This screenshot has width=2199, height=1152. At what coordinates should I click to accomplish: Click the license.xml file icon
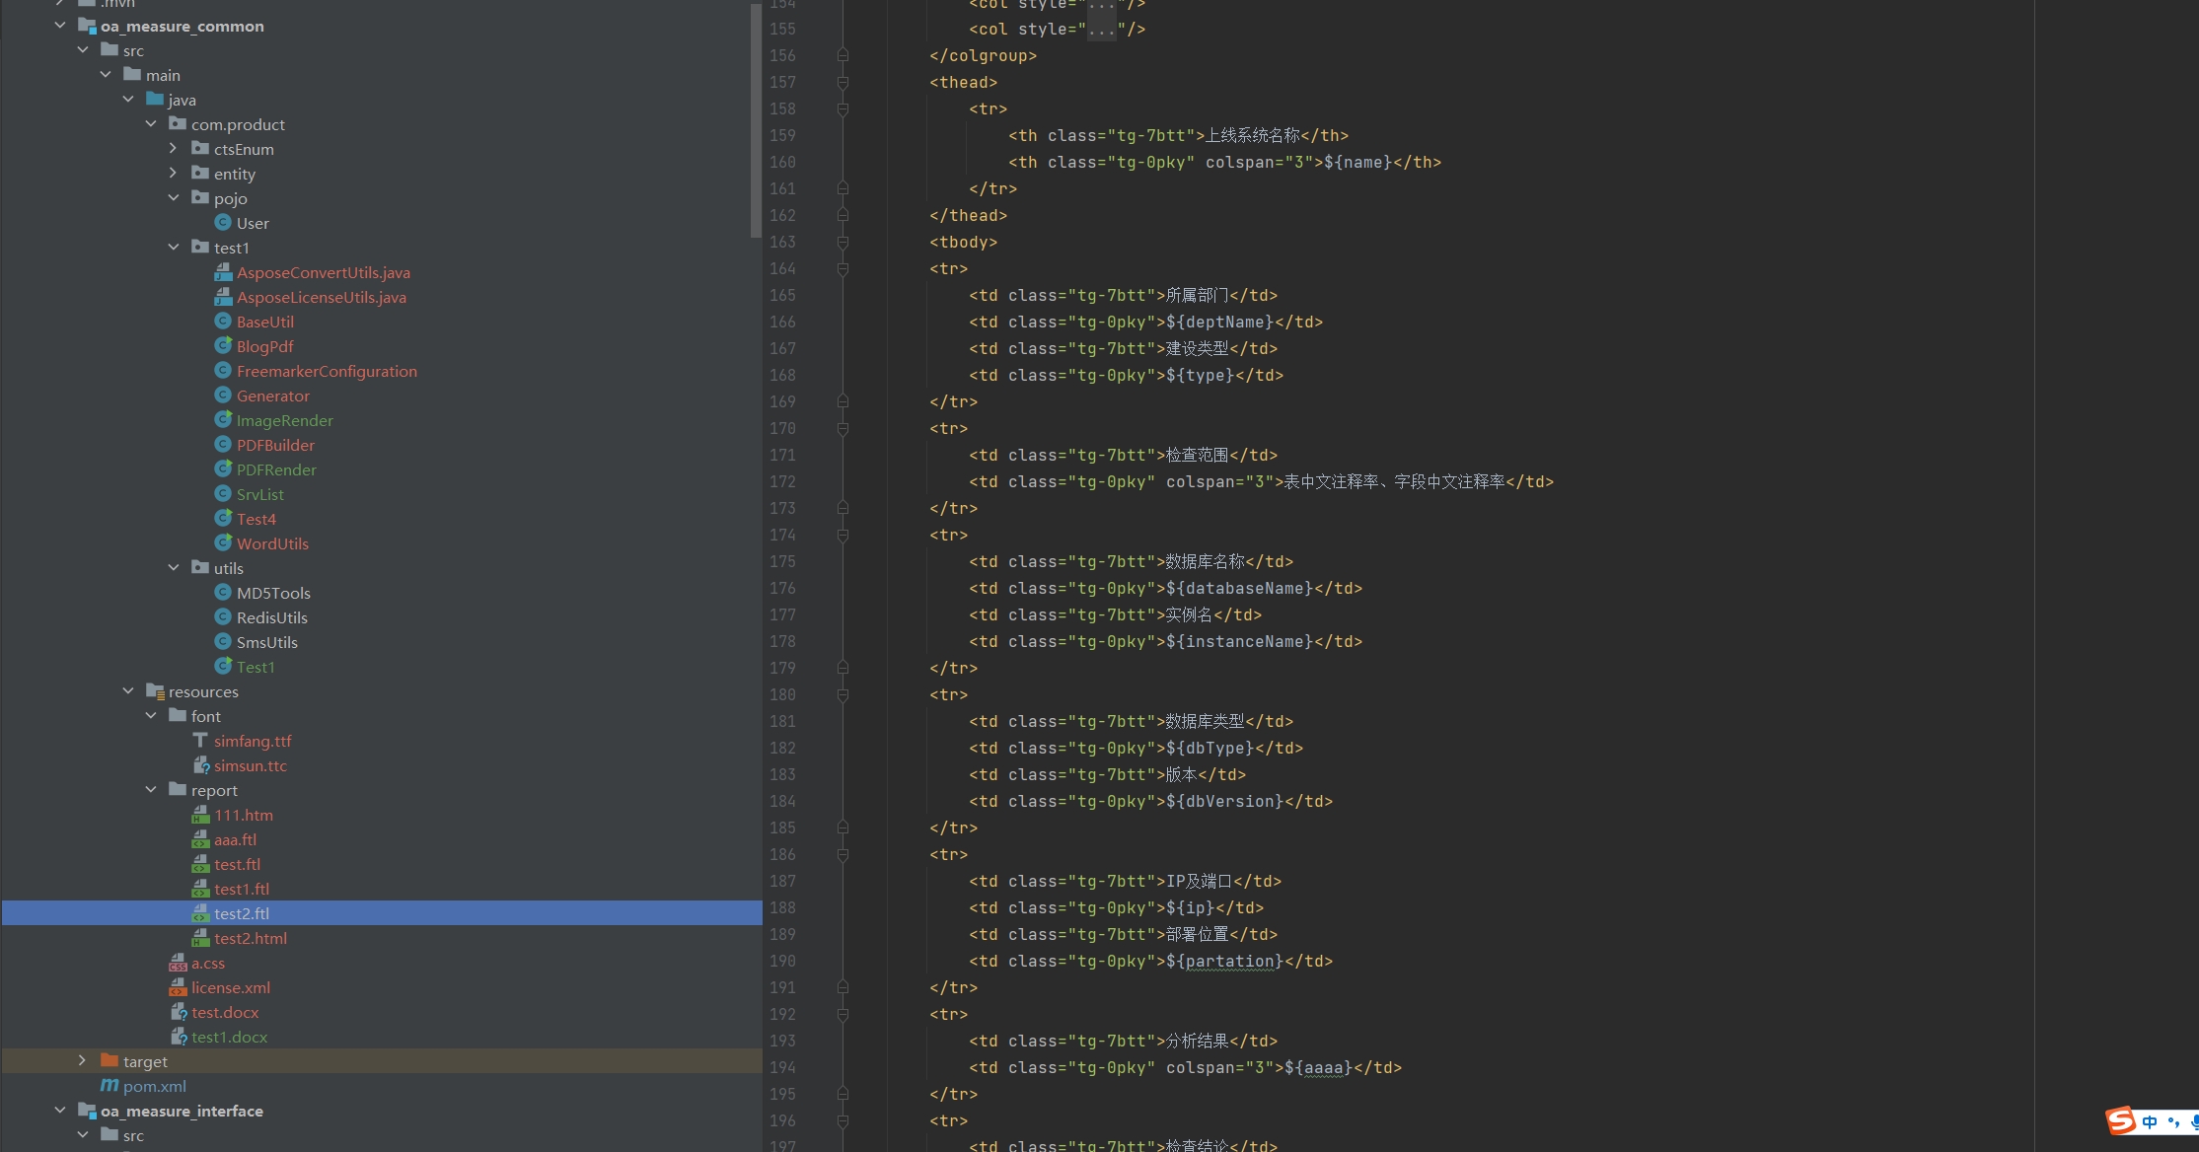tap(178, 987)
